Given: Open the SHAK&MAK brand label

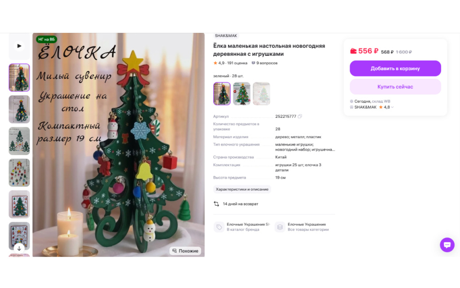Looking at the screenshot, I should coord(226,35).
